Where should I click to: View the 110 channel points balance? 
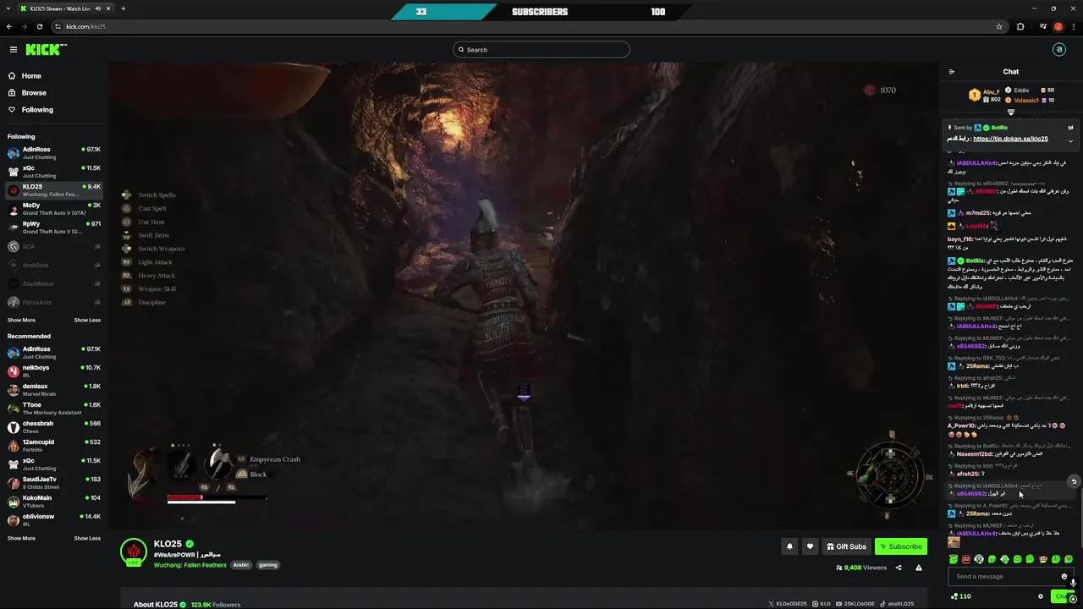click(960, 596)
